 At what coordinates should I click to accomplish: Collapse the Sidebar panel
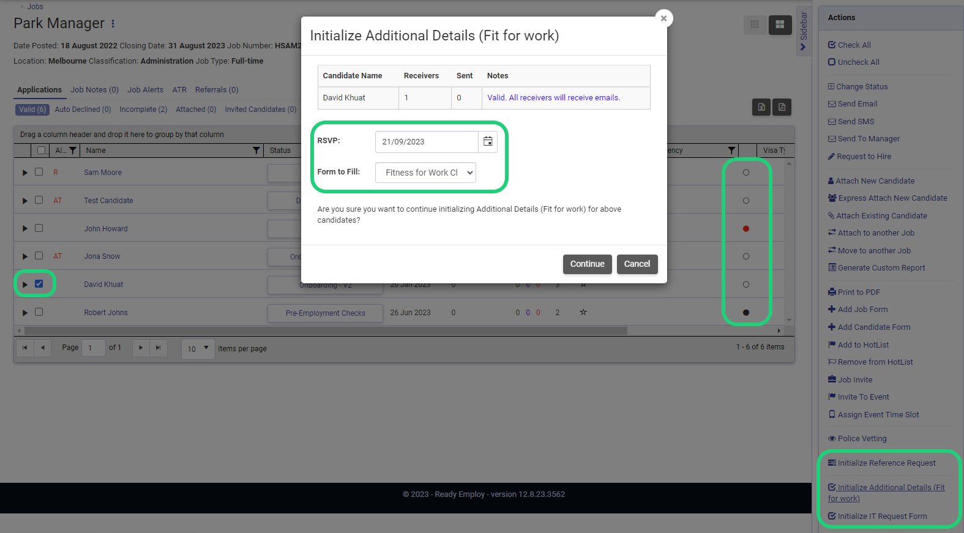[804, 31]
